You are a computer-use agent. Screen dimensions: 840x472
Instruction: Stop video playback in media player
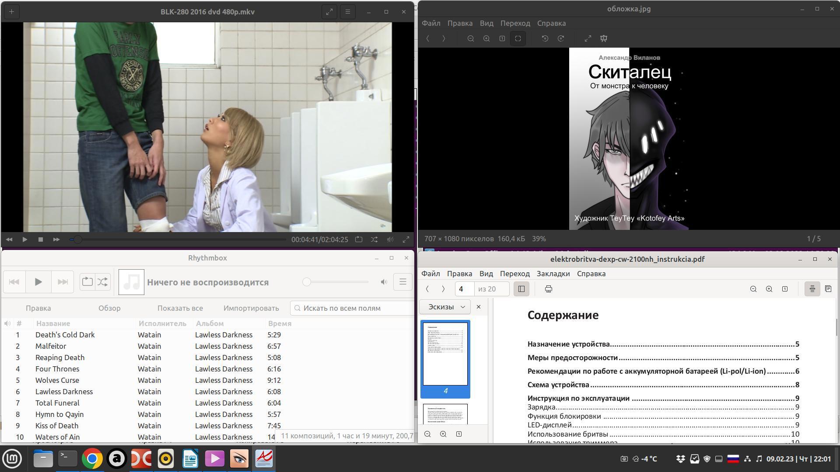(x=41, y=239)
